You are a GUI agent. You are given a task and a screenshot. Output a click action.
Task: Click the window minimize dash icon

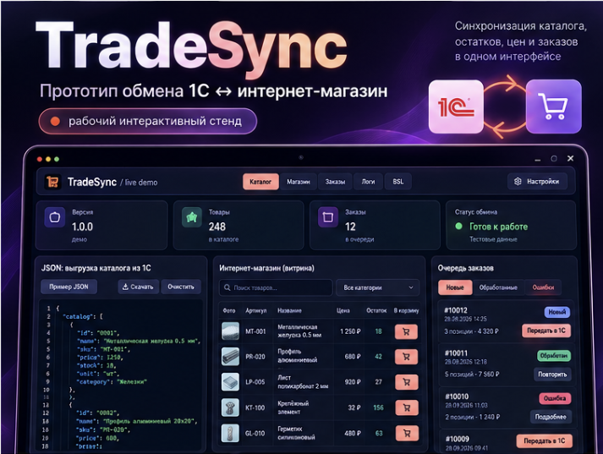point(538,160)
